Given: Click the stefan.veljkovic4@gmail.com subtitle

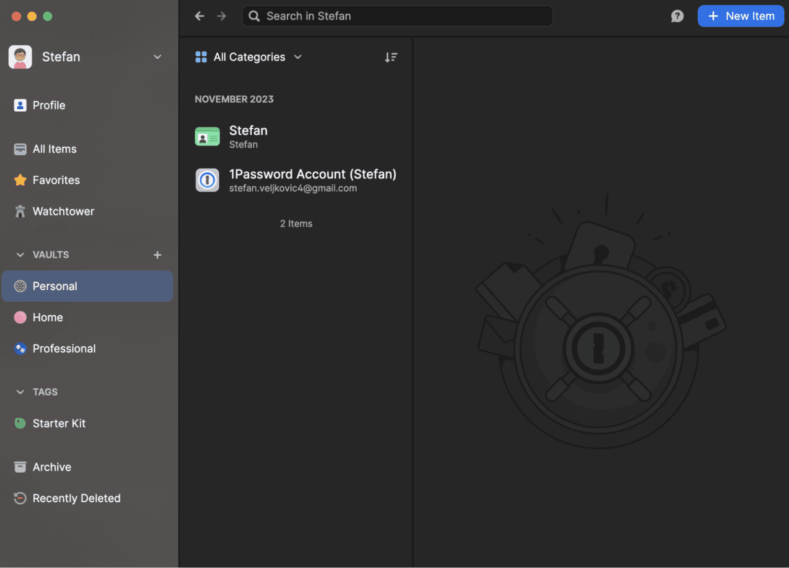Looking at the screenshot, I should tap(293, 188).
